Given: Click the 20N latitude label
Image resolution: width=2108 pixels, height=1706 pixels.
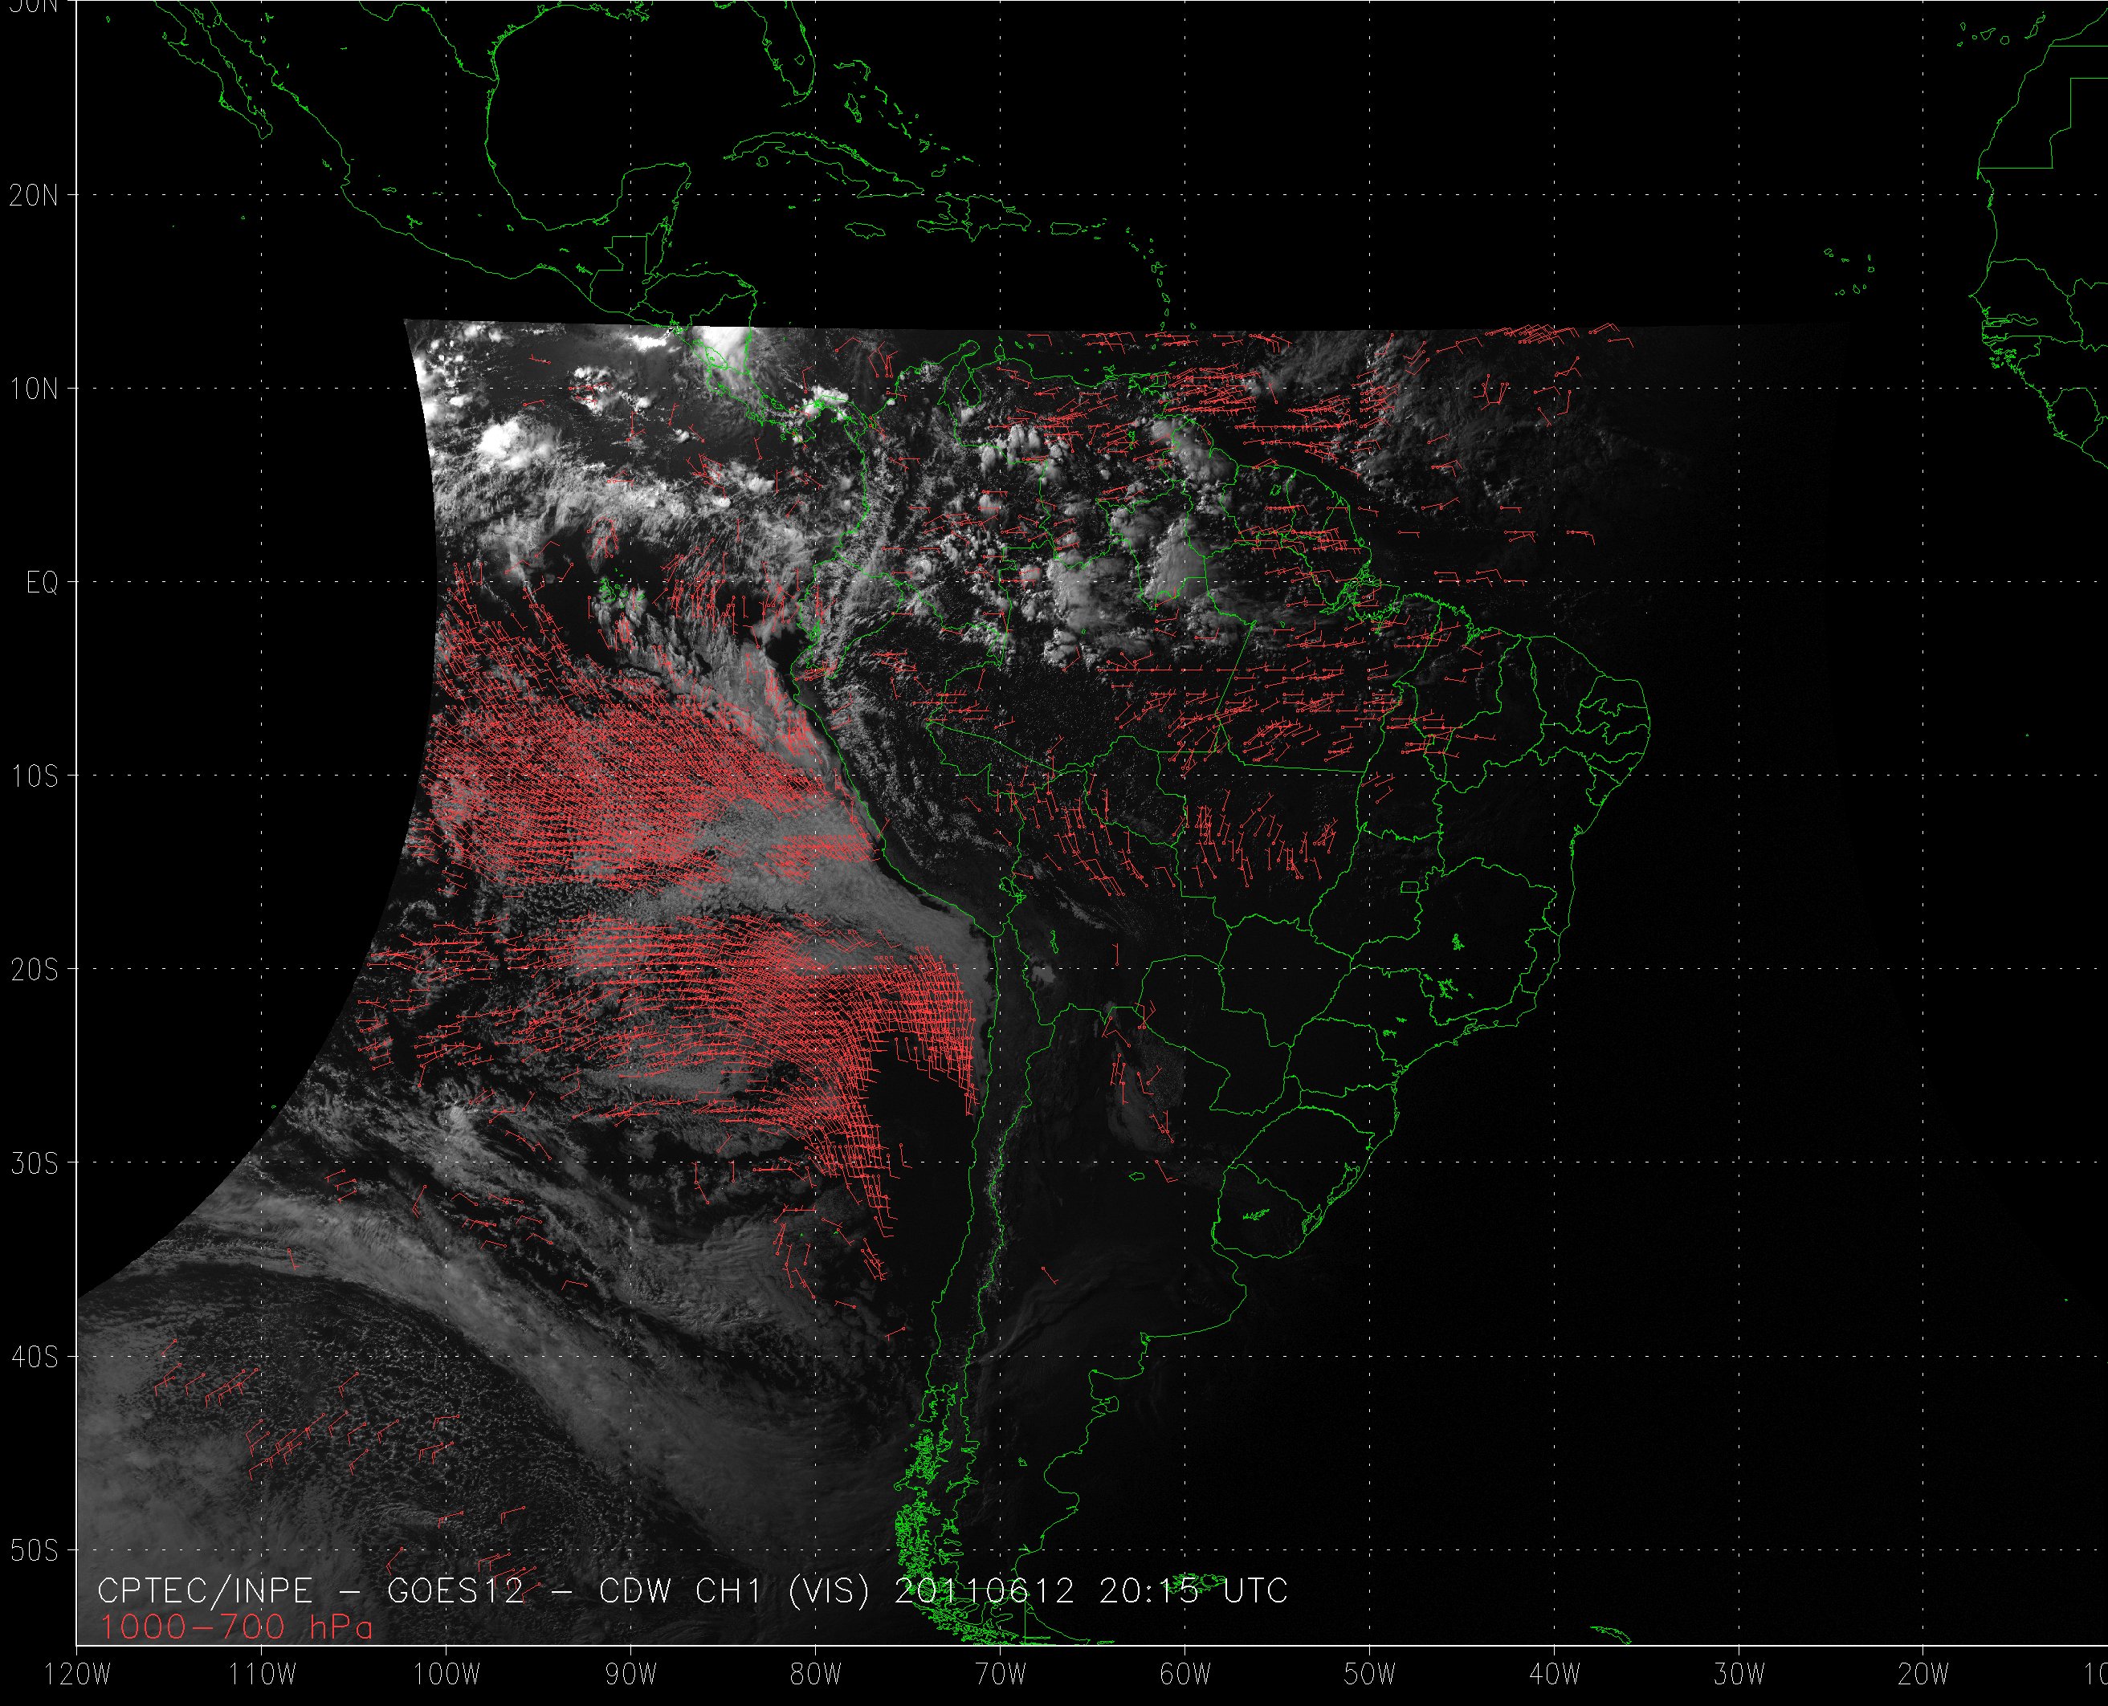Looking at the screenshot, I should click(x=34, y=196).
